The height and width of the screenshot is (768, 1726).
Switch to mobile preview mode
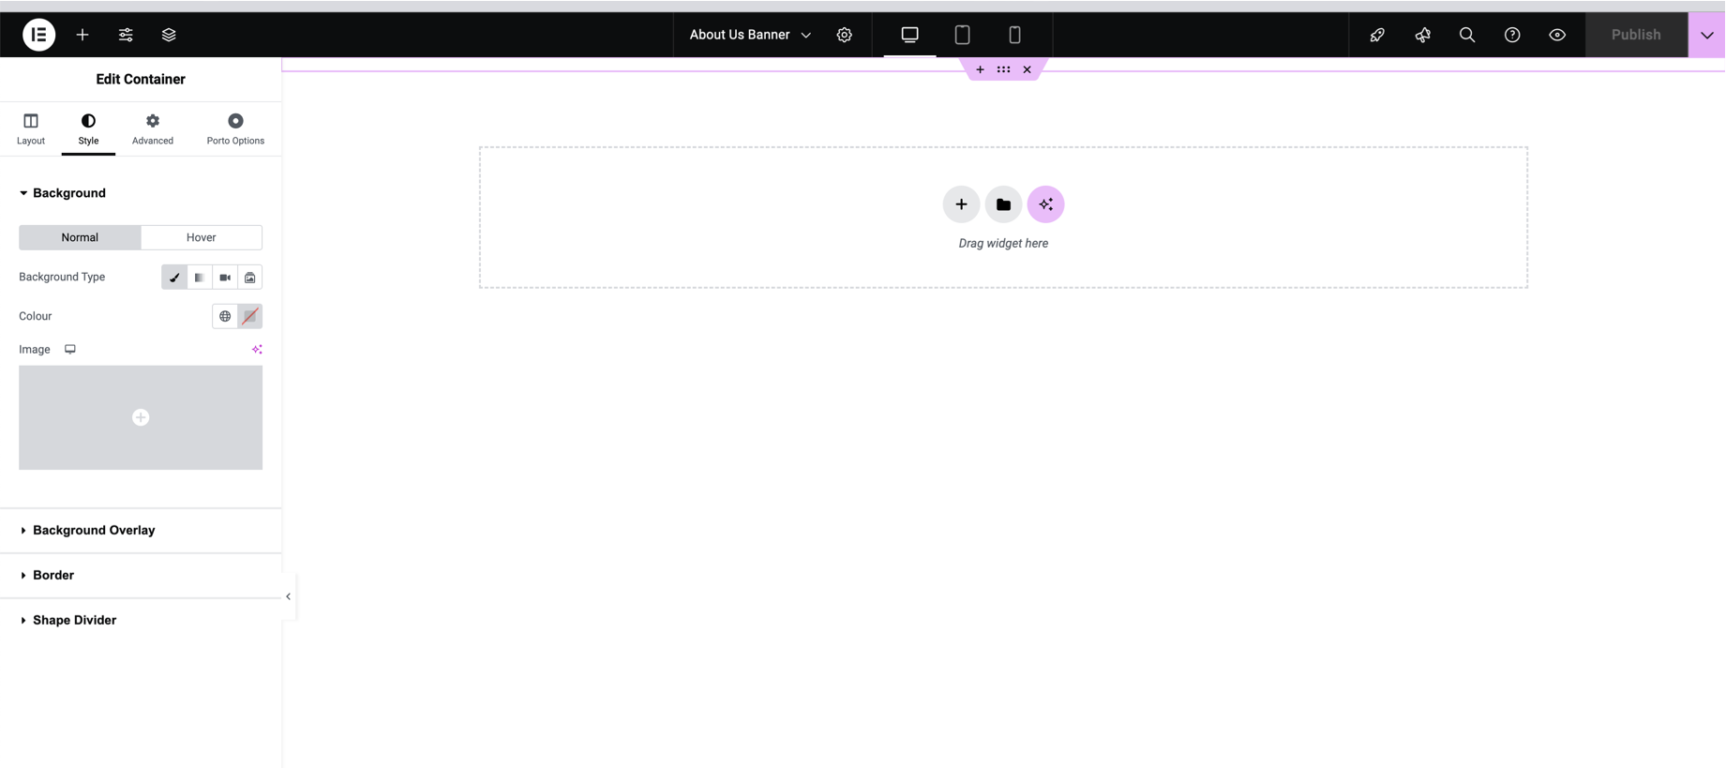pyautogui.click(x=1014, y=35)
